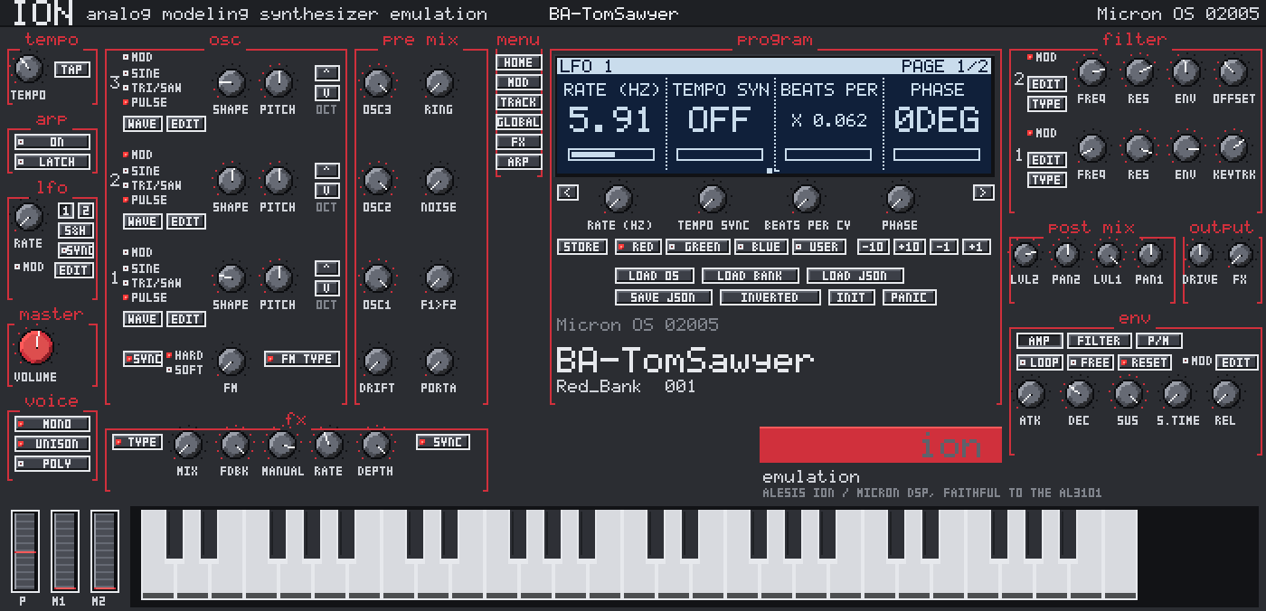Raise oscillator 1's octave with the up arrow
The image size is (1266, 611).
[x=326, y=268]
